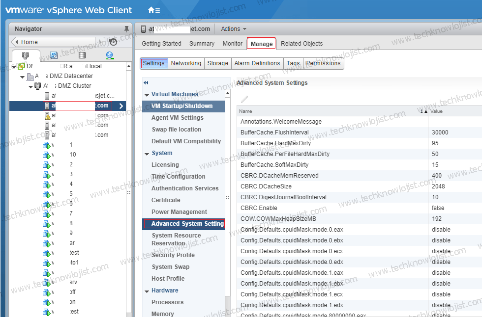This screenshot has height=317, width=482.
Task: Select VM icon in row labeled srv
Action: [46, 283]
